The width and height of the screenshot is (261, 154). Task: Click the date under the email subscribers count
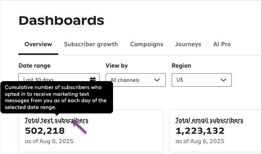[x=200, y=142]
